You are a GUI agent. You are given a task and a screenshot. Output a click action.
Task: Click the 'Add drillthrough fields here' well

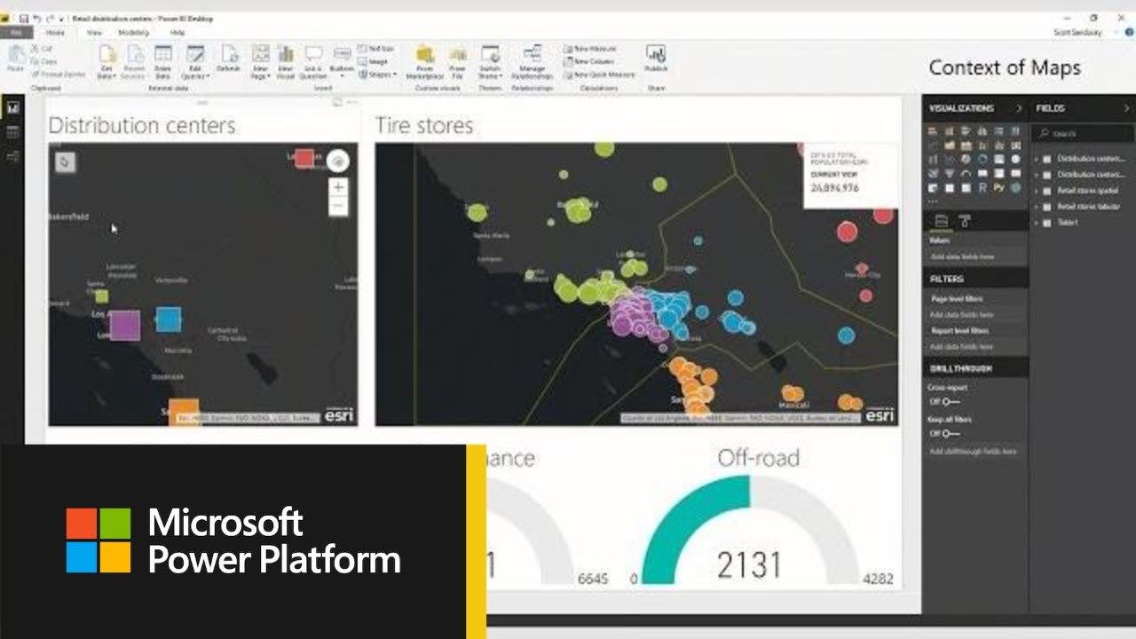coord(975,452)
